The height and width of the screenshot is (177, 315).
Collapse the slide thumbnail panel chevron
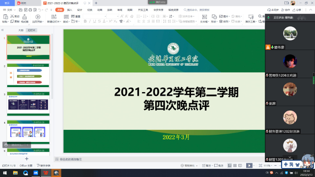[2, 30]
